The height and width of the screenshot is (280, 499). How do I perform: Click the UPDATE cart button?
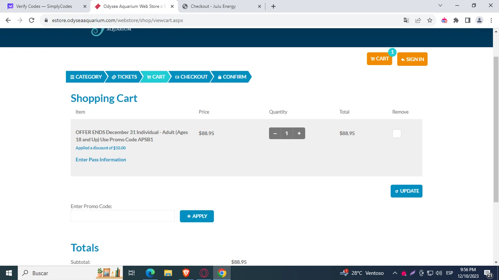pos(407,191)
